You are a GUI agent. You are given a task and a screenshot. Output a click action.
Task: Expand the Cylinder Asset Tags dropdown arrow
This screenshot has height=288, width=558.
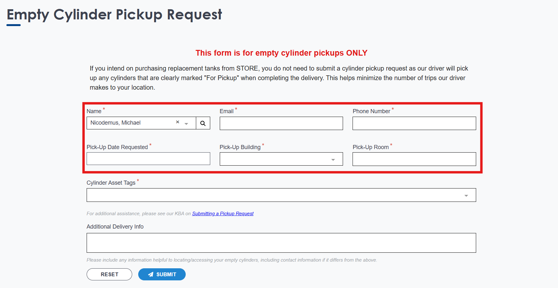[x=466, y=195]
